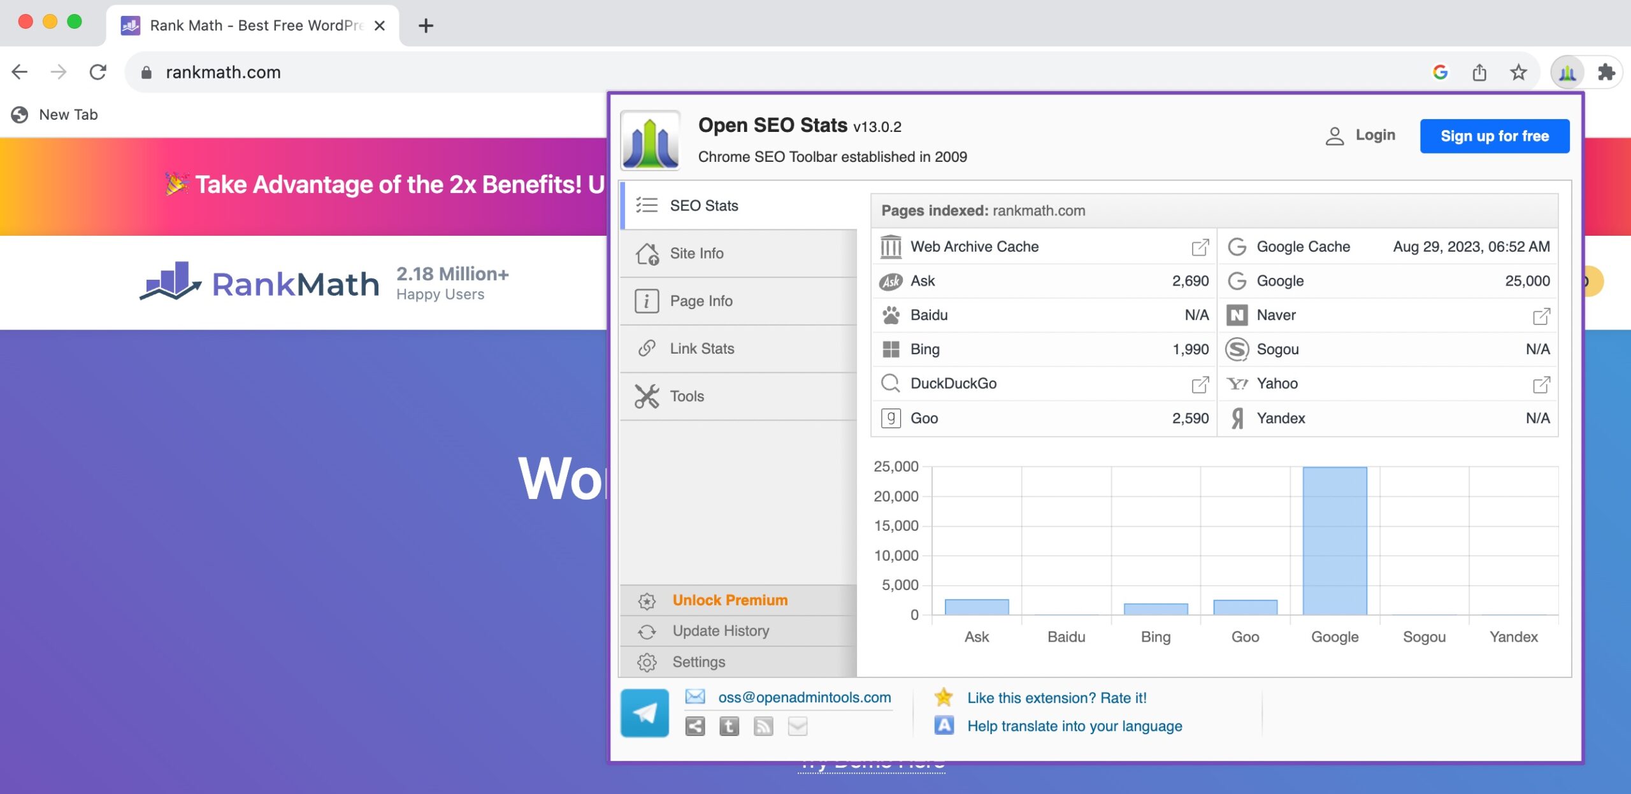Click the Ask bar in the chart
This screenshot has width=1631, height=794.
pyautogui.click(x=977, y=607)
